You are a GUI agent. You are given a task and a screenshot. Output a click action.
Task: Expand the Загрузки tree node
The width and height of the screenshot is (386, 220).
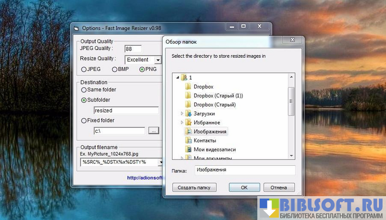tap(182, 114)
